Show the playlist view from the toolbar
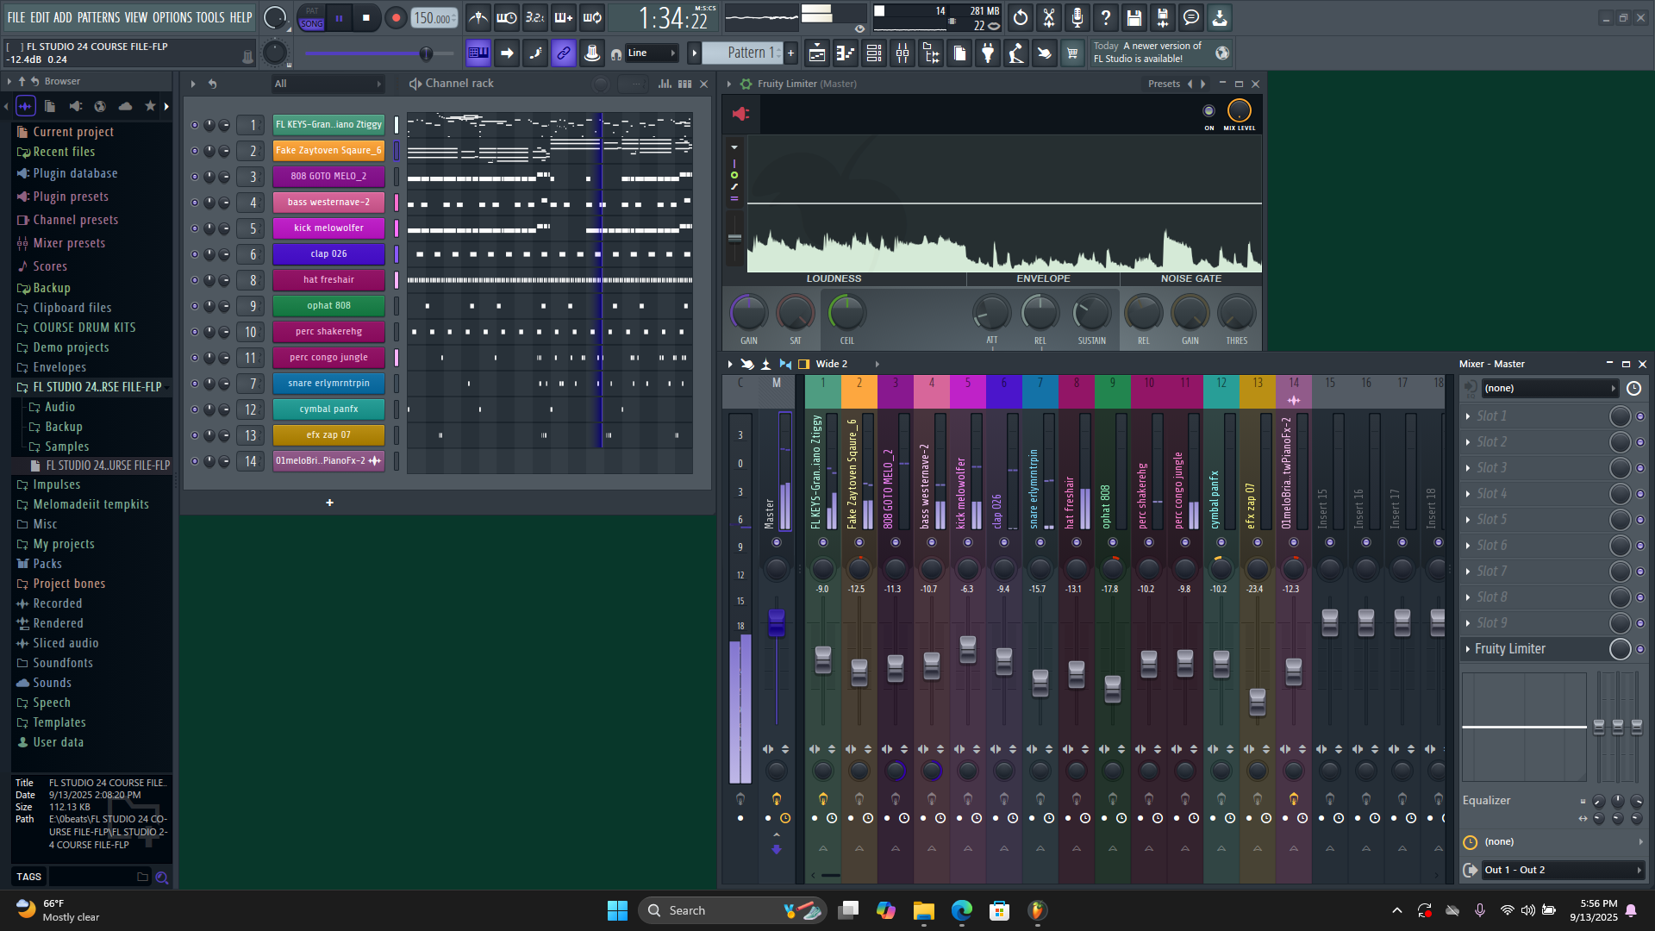Viewport: 1655px width, 931px height. click(x=817, y=53)
